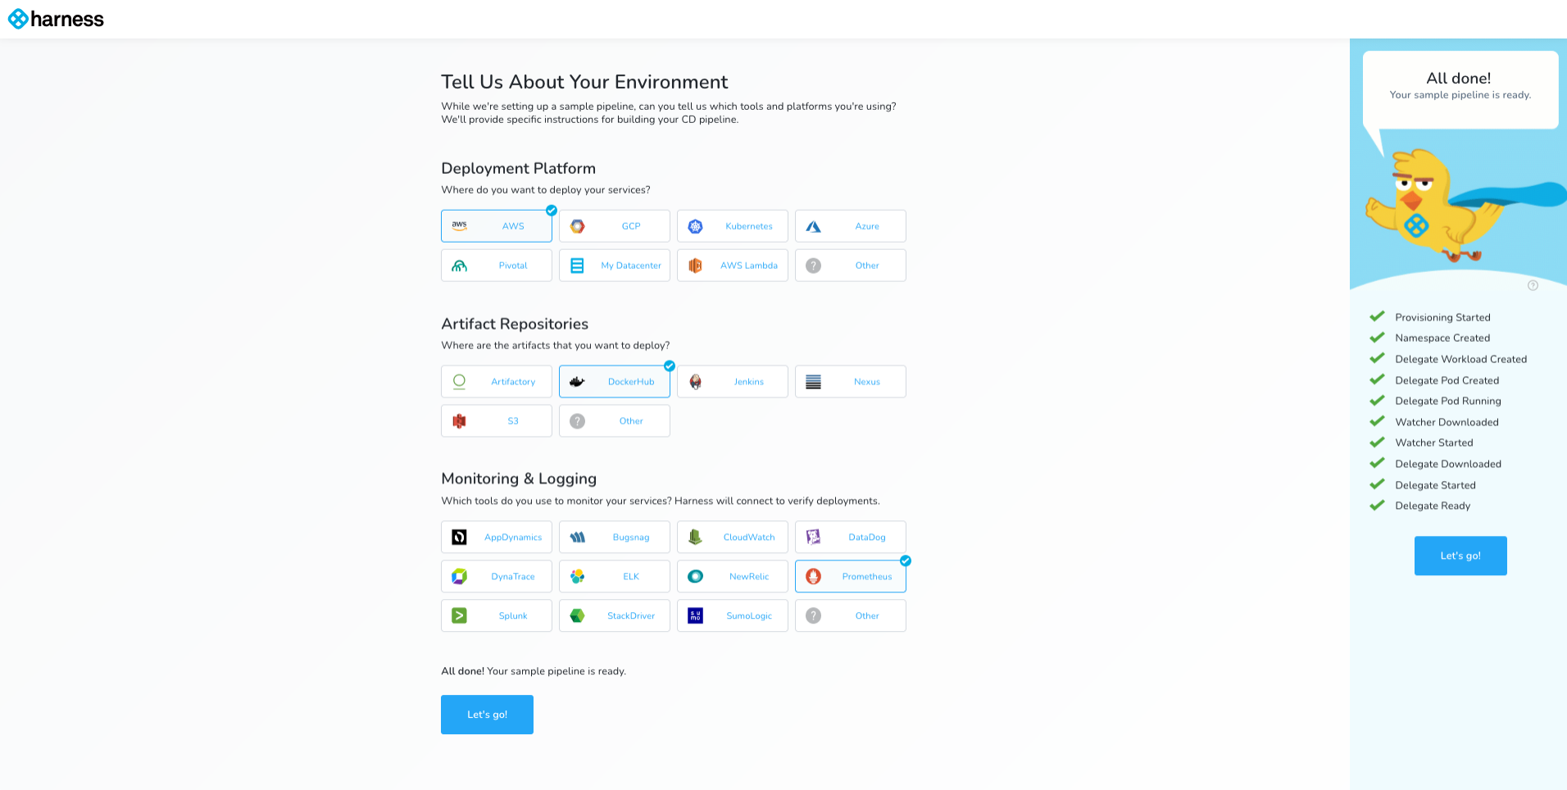
Task: Open the Harness logo home link
Action: click(56, 19)
